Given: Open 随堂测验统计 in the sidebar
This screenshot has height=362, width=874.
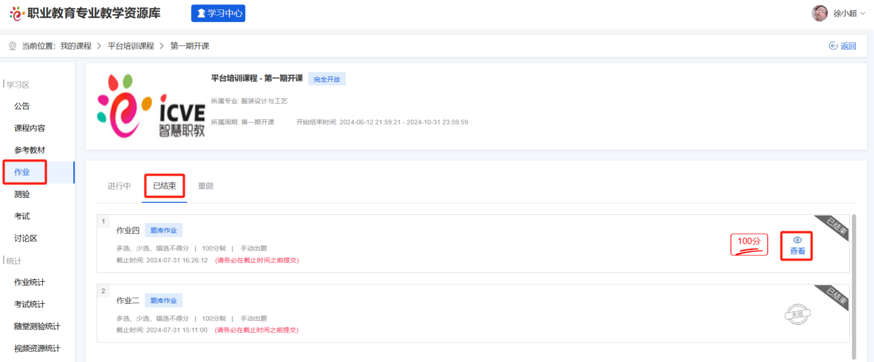Looking at the screenshot, I should [x=37, y=327].
